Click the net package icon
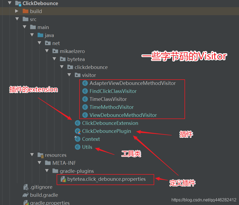239x205 pixels. 48,43
